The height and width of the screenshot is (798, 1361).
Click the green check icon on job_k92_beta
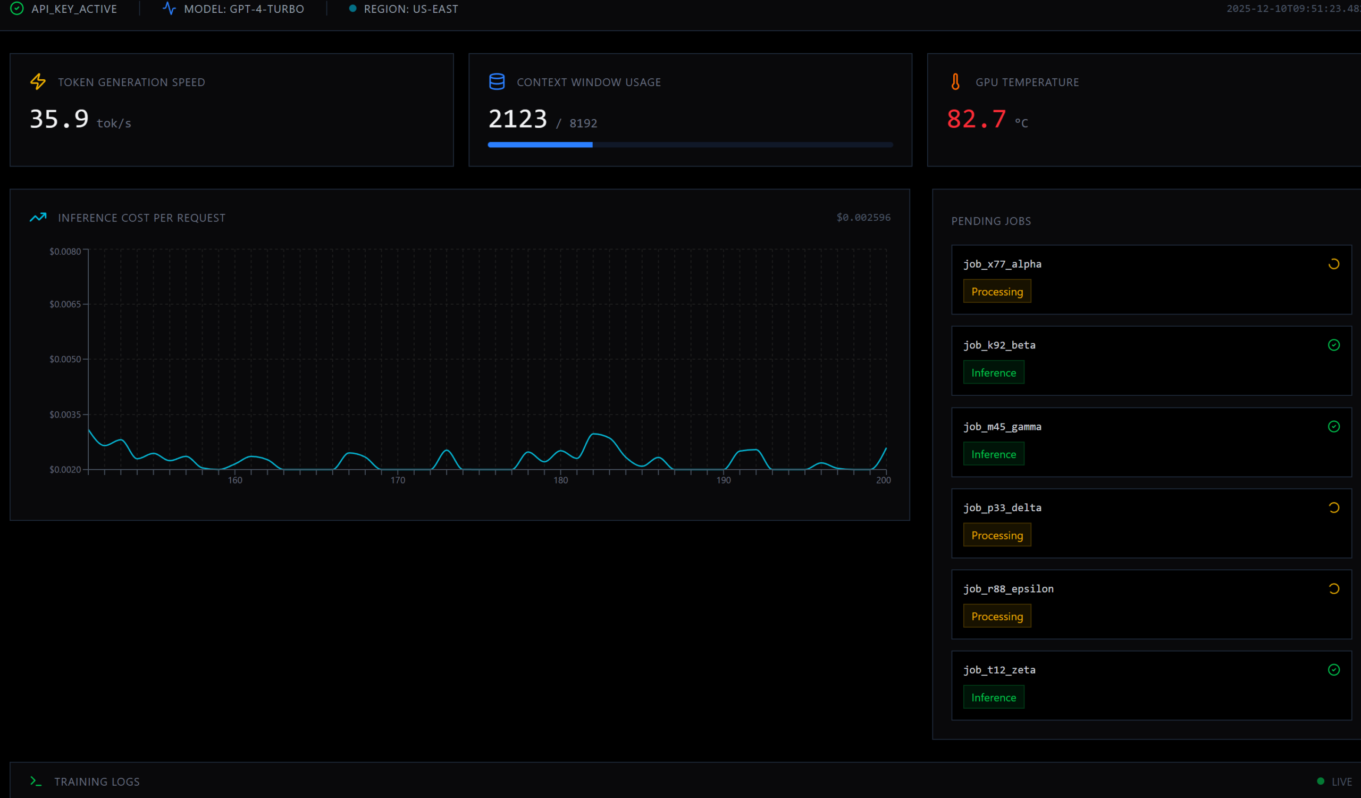(1333, 345)
